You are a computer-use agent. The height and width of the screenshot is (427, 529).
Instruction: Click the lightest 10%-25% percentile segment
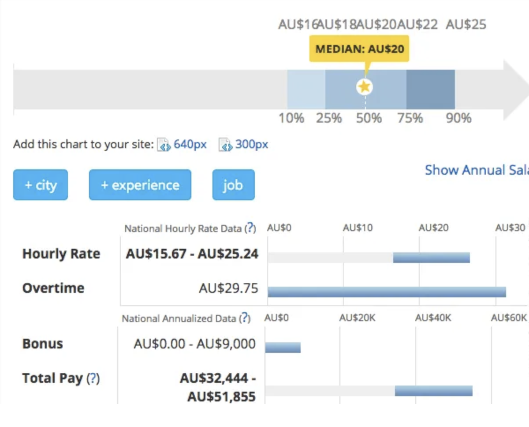[x=306, y=90]
